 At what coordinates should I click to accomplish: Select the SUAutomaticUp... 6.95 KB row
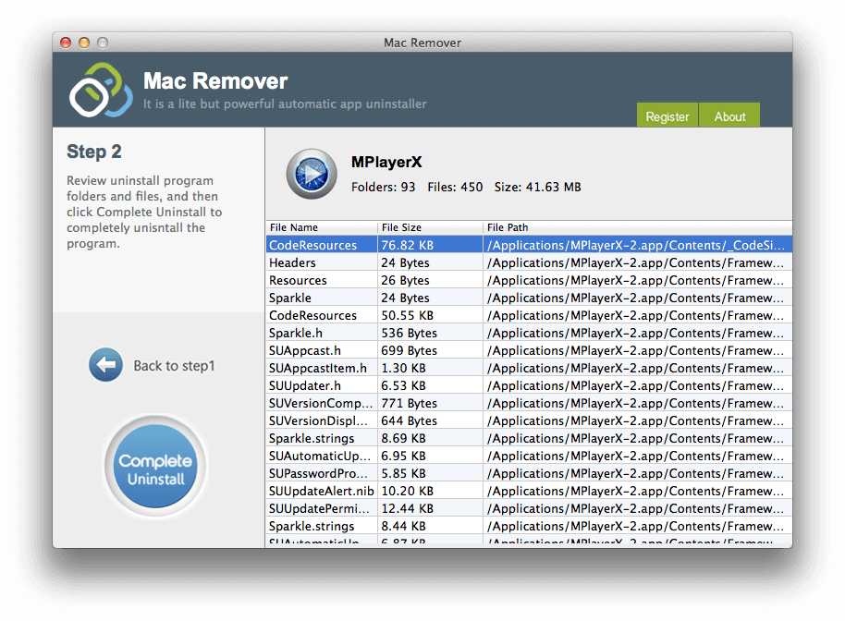tap(529, 456)
